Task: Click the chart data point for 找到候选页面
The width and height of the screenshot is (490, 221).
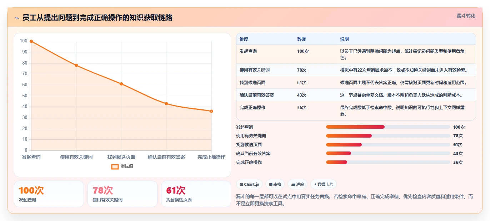Action: pyautogui.click(x=121, y=84)
